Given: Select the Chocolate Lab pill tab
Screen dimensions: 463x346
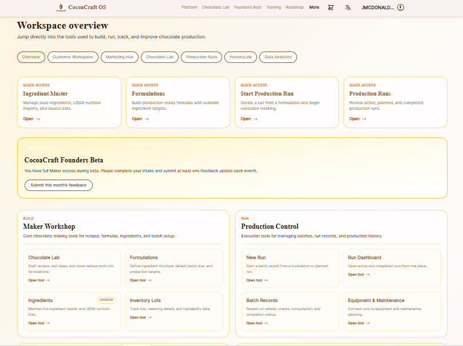Looking at the screenshot, I should (160, 57).
